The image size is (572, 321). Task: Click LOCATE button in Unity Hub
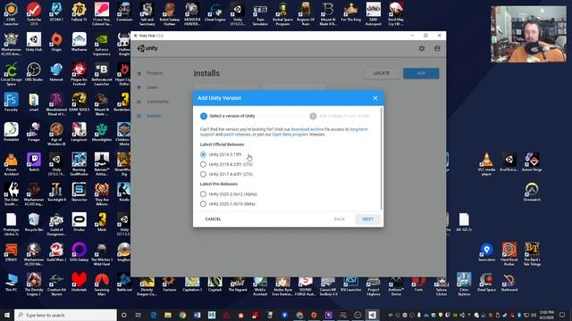(x=382, y=73)
